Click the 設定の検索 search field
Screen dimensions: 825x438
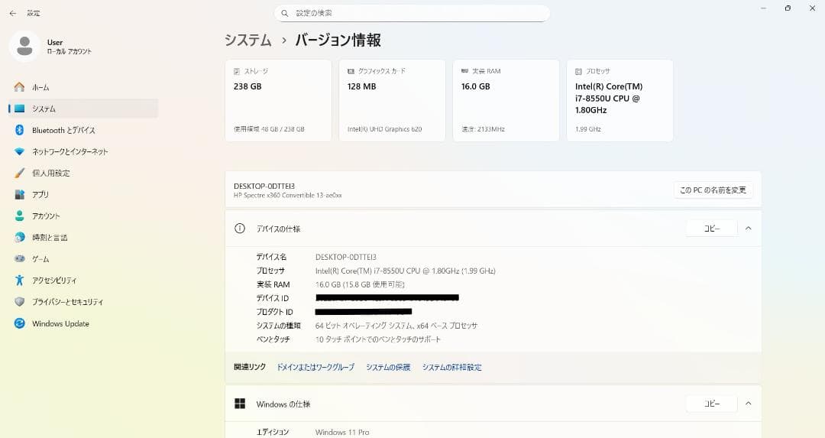[412, 13]
